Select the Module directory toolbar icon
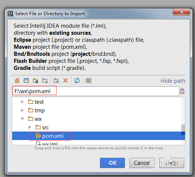The image size is (195, 177). [45, 81]
